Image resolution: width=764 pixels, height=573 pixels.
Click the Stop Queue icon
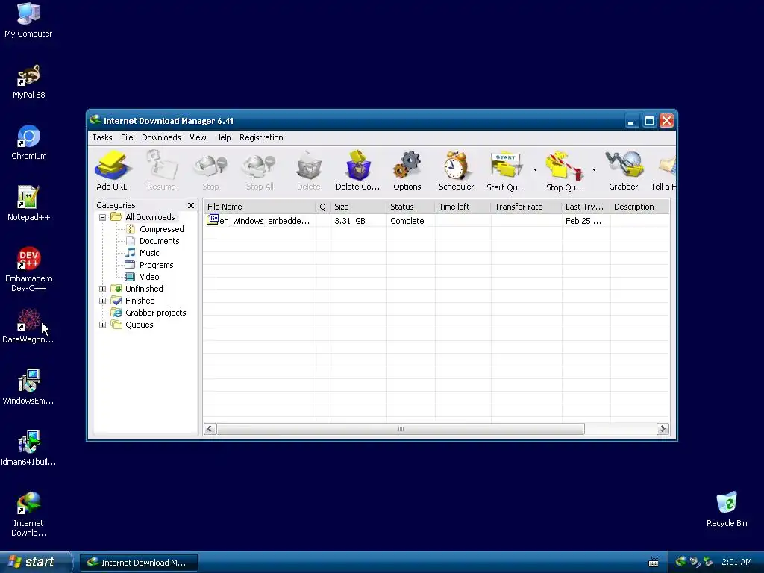click(565, 171)
